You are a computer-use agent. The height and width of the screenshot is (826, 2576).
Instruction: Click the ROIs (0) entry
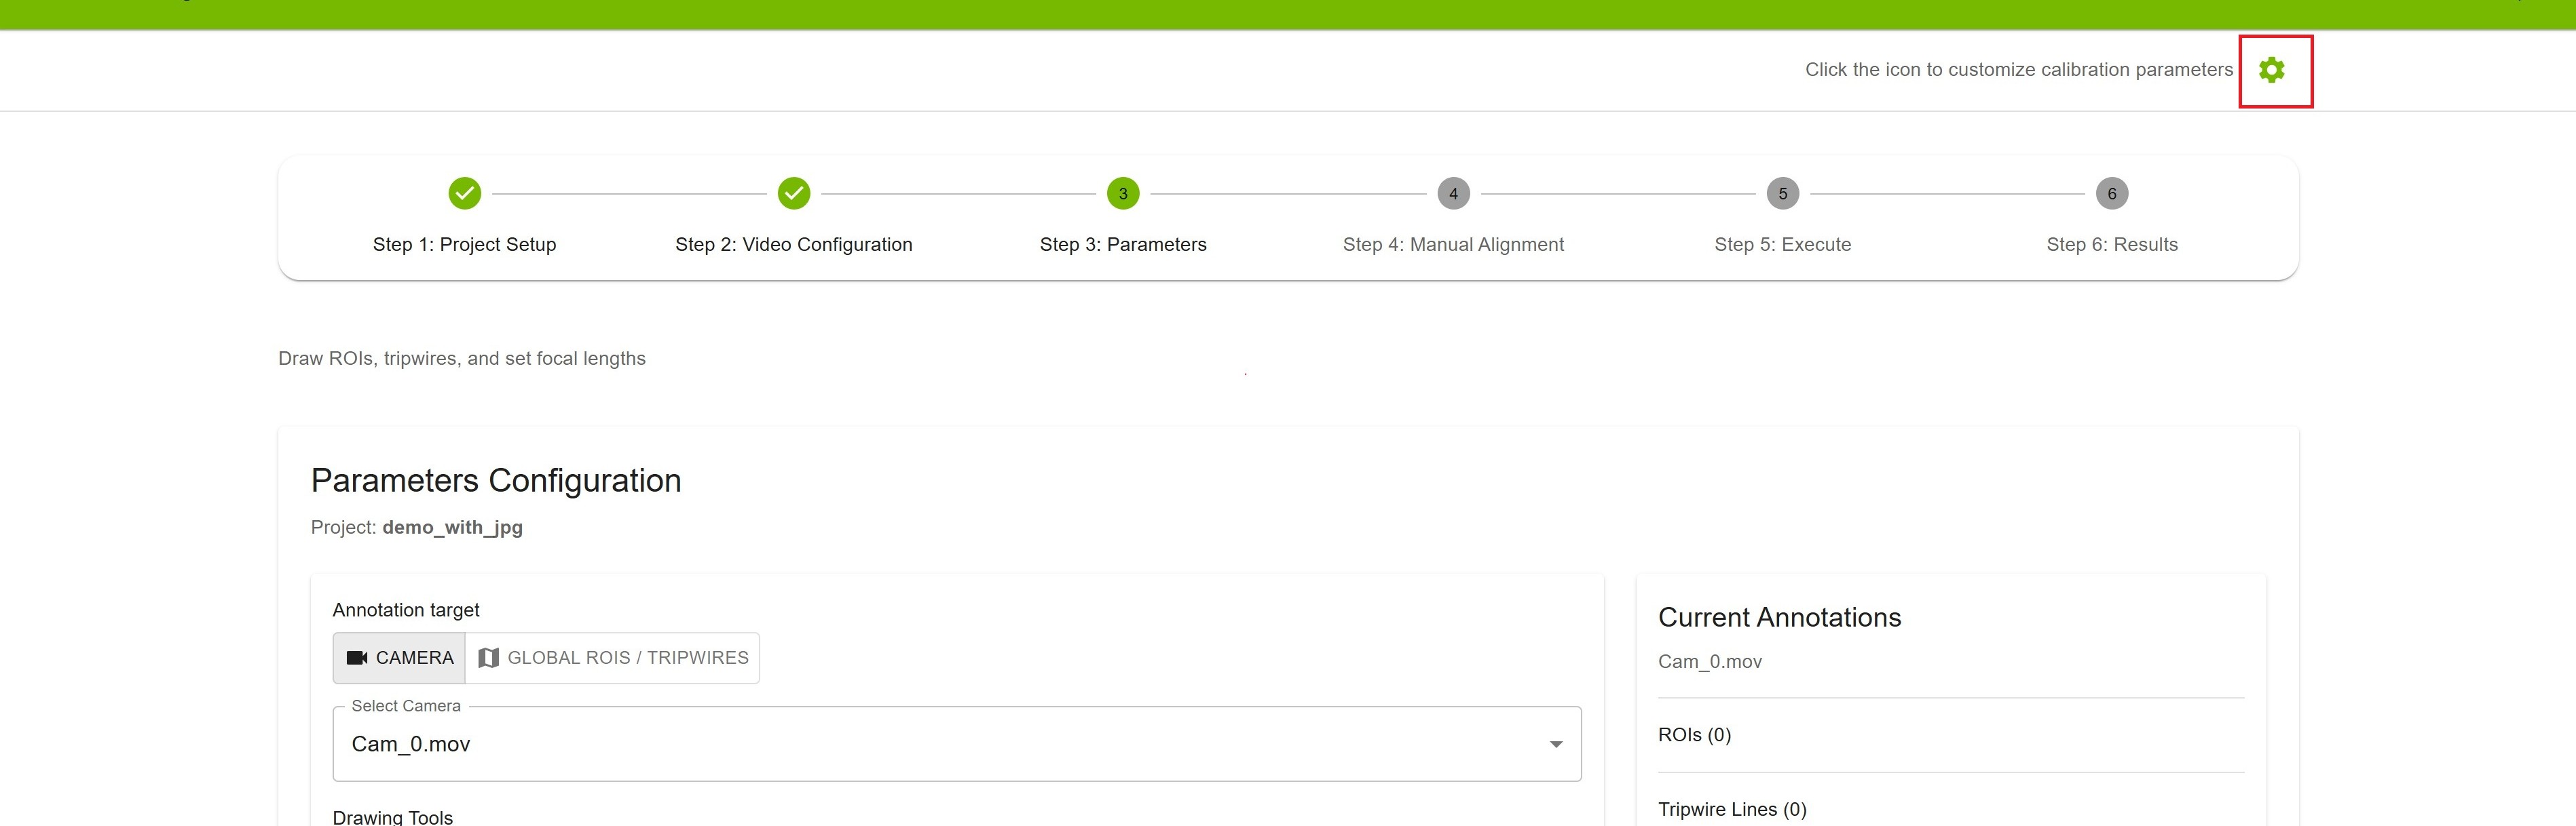1694,735
